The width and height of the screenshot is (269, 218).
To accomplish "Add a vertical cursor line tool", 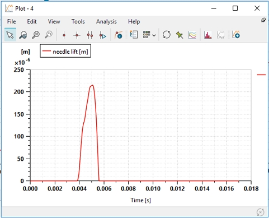I will [64, 35].
